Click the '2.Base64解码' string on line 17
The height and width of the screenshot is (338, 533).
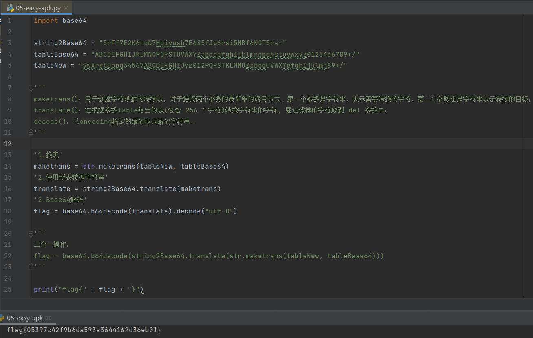60,200
